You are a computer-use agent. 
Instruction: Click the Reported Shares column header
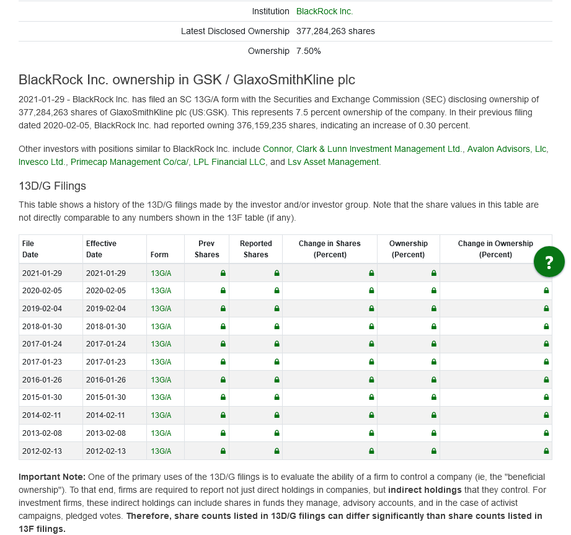pyautogui.click(x=255, y=249)
